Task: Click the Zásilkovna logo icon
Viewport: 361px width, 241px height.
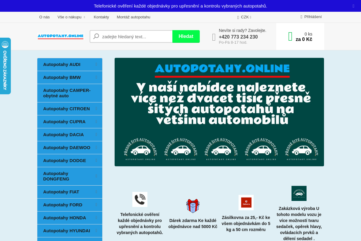Action: click(x=246, y=202)
